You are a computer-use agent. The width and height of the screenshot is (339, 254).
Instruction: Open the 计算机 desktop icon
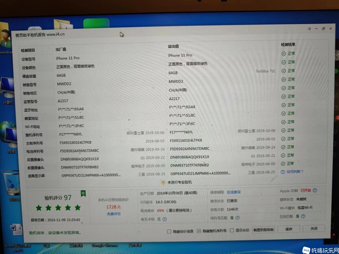[x=8, y=90]
